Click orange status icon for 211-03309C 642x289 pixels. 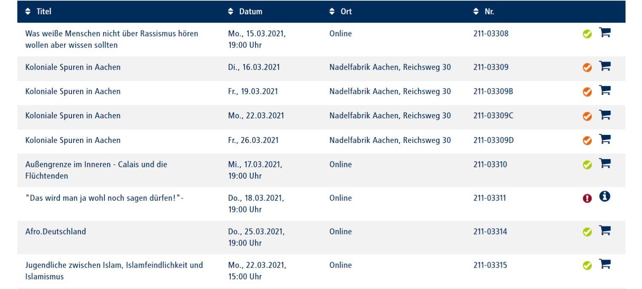click(x=587, y=116)
